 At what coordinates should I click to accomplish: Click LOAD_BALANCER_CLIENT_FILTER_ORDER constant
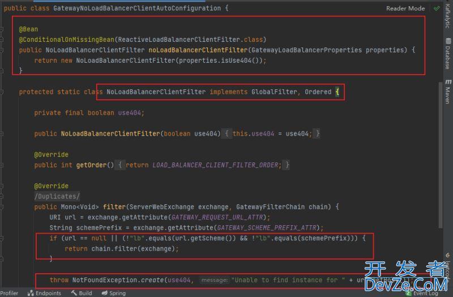[215, 165]
